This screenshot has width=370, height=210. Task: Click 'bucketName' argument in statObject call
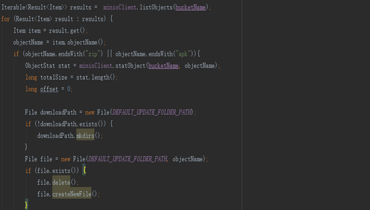pyautogui.click(x=163, y=66)
